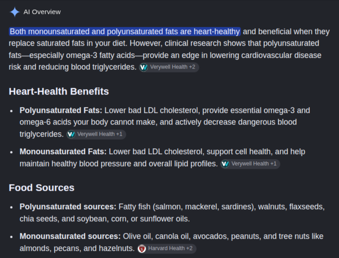Open the 'Harvard Health +2' source chip
Viewport: 339px width, 258px height.
click(167, 249)
